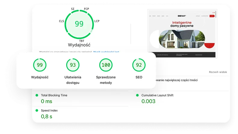This screenshot has height=134, width=238.
Task: Select the CLS label on the gauge
Action: [x=61, y=21]
